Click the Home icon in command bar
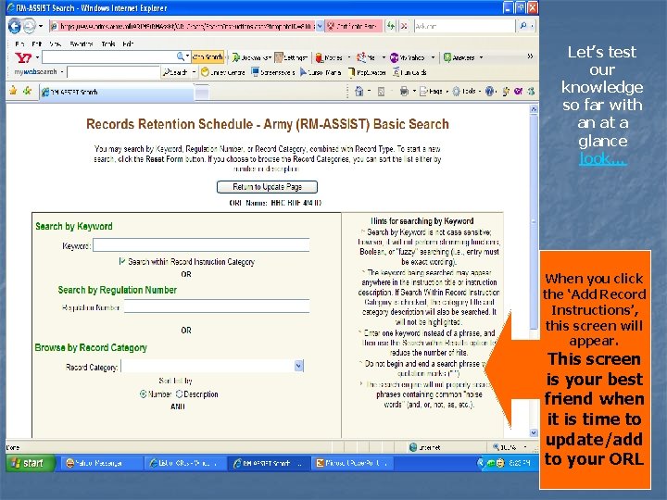Viewport: 667px width, 500px height. pyautogui.click(x=359, y=91)
